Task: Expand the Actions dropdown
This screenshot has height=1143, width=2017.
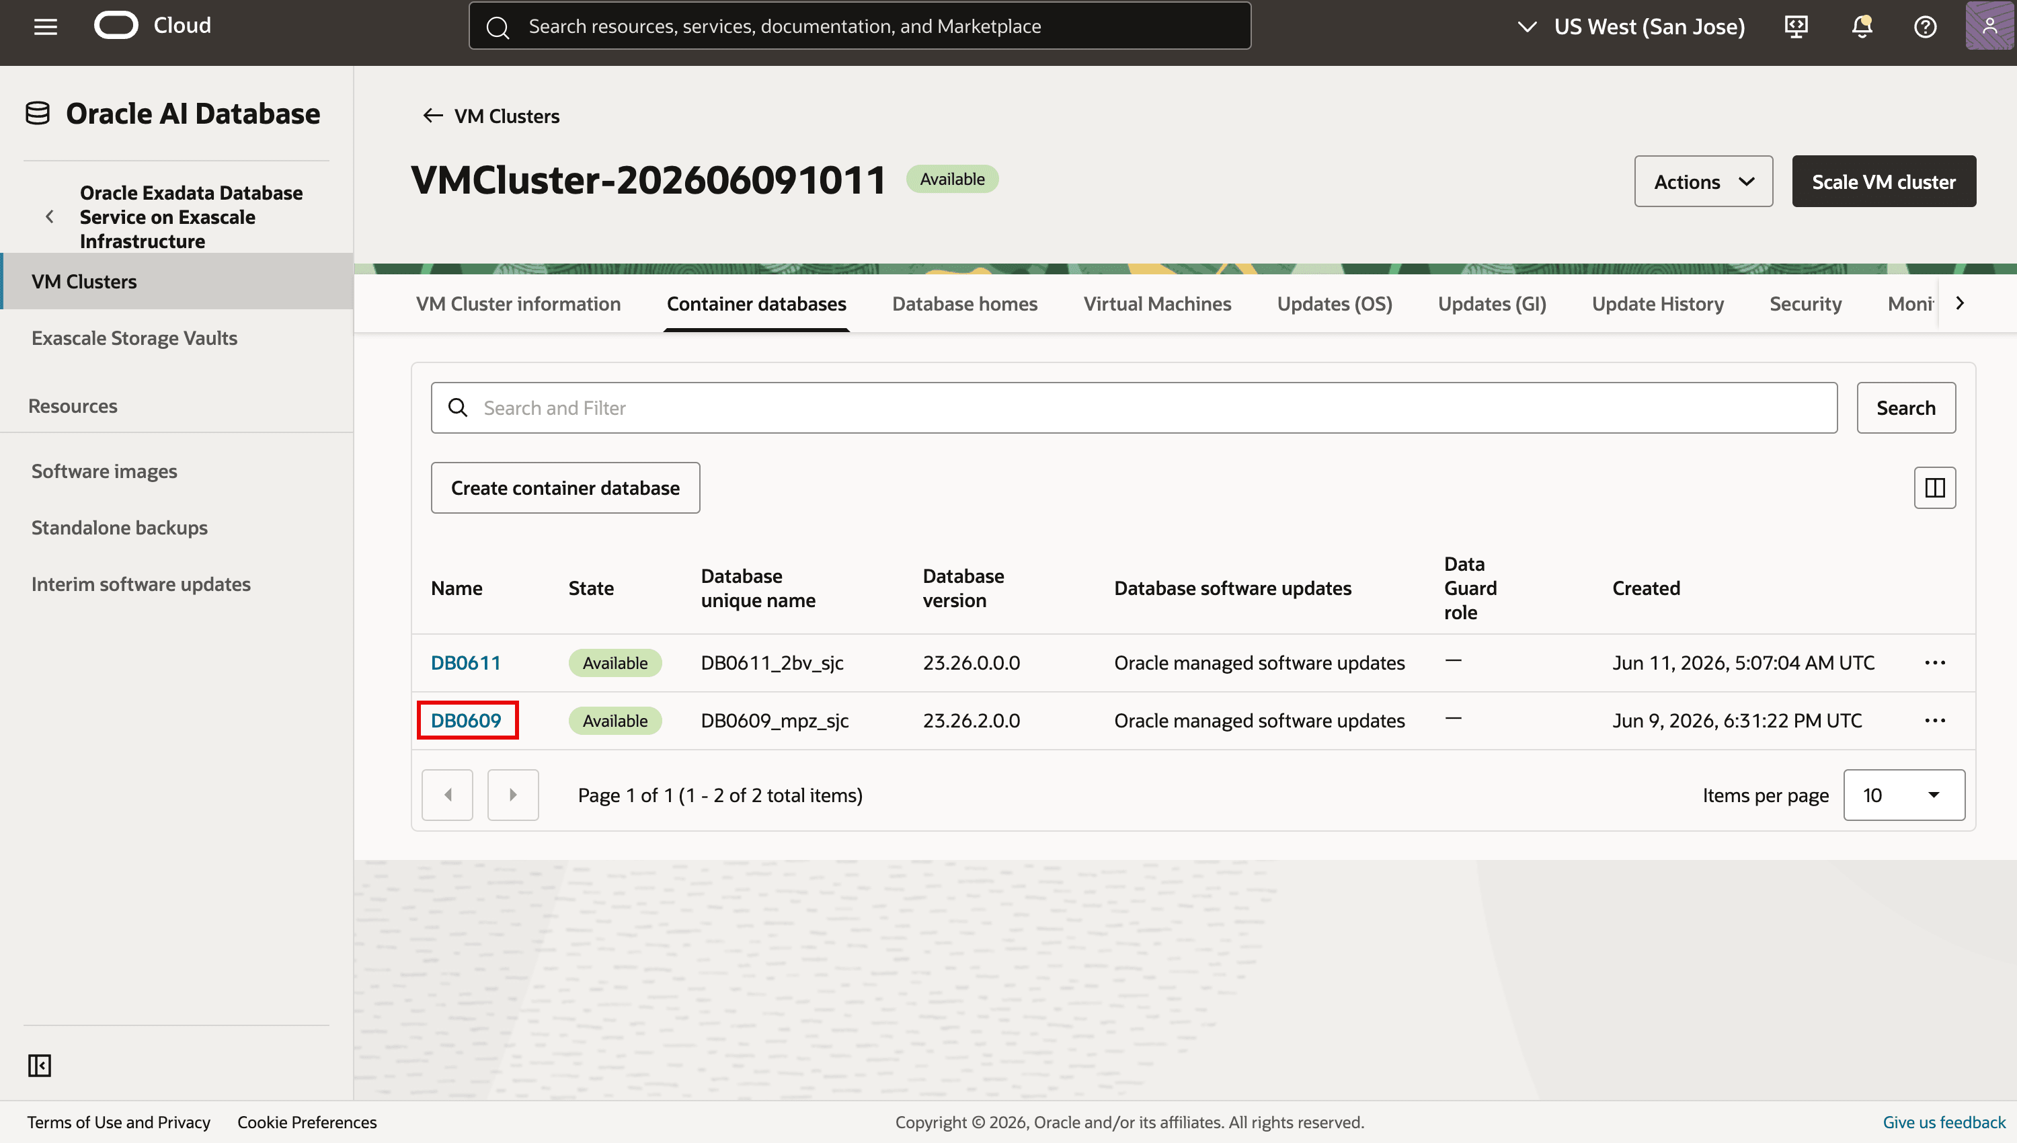Action: coord(1703,182)
